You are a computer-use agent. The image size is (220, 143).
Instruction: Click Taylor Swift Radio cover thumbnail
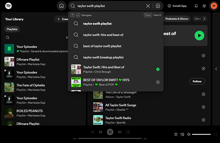click(x=98, y=120)
